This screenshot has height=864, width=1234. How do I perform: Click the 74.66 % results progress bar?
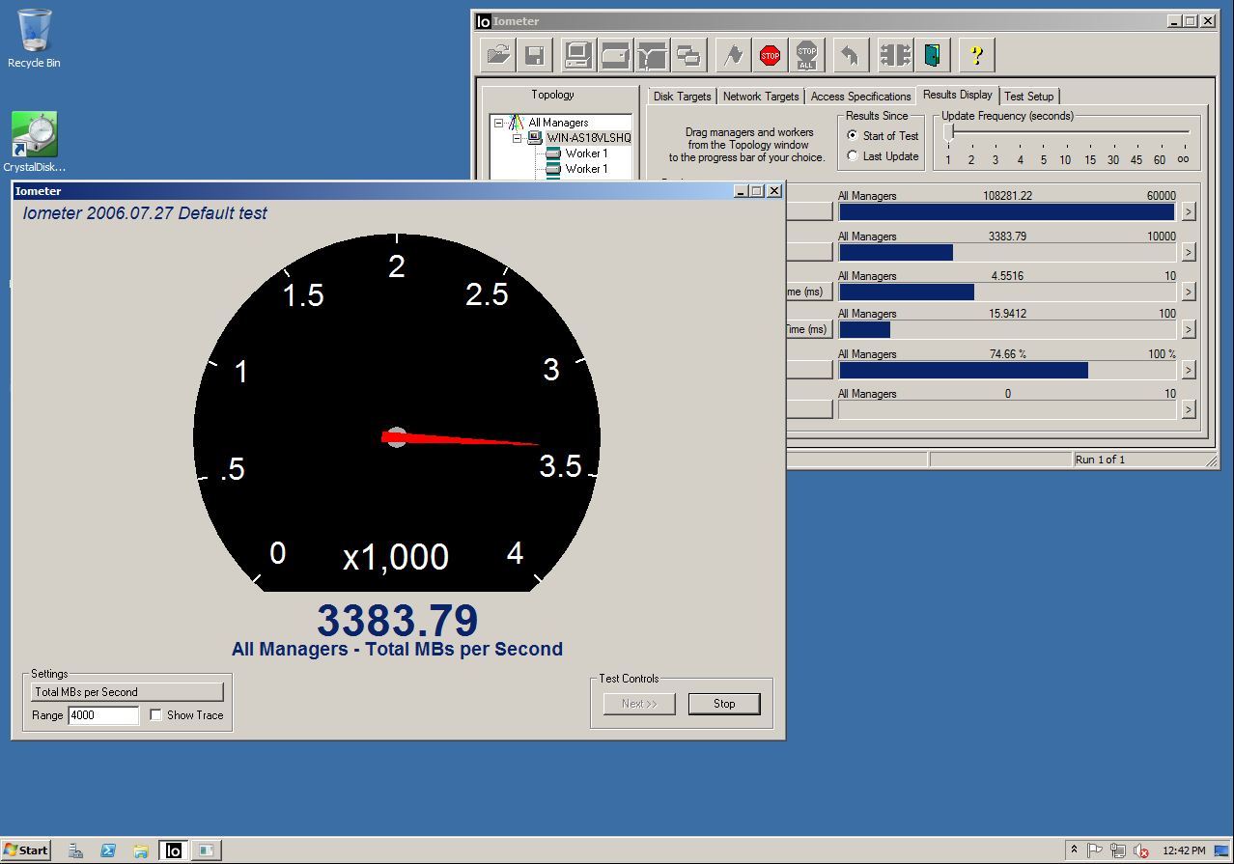1007,370
